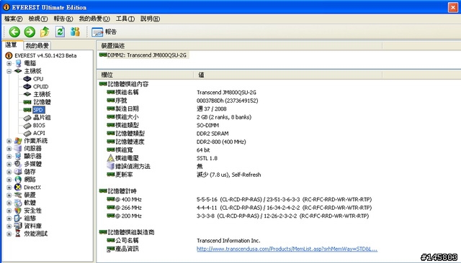Screen dimensions: 461x263
Task: Open the 報告 report toolbar button
Action: tap(104, 32)
